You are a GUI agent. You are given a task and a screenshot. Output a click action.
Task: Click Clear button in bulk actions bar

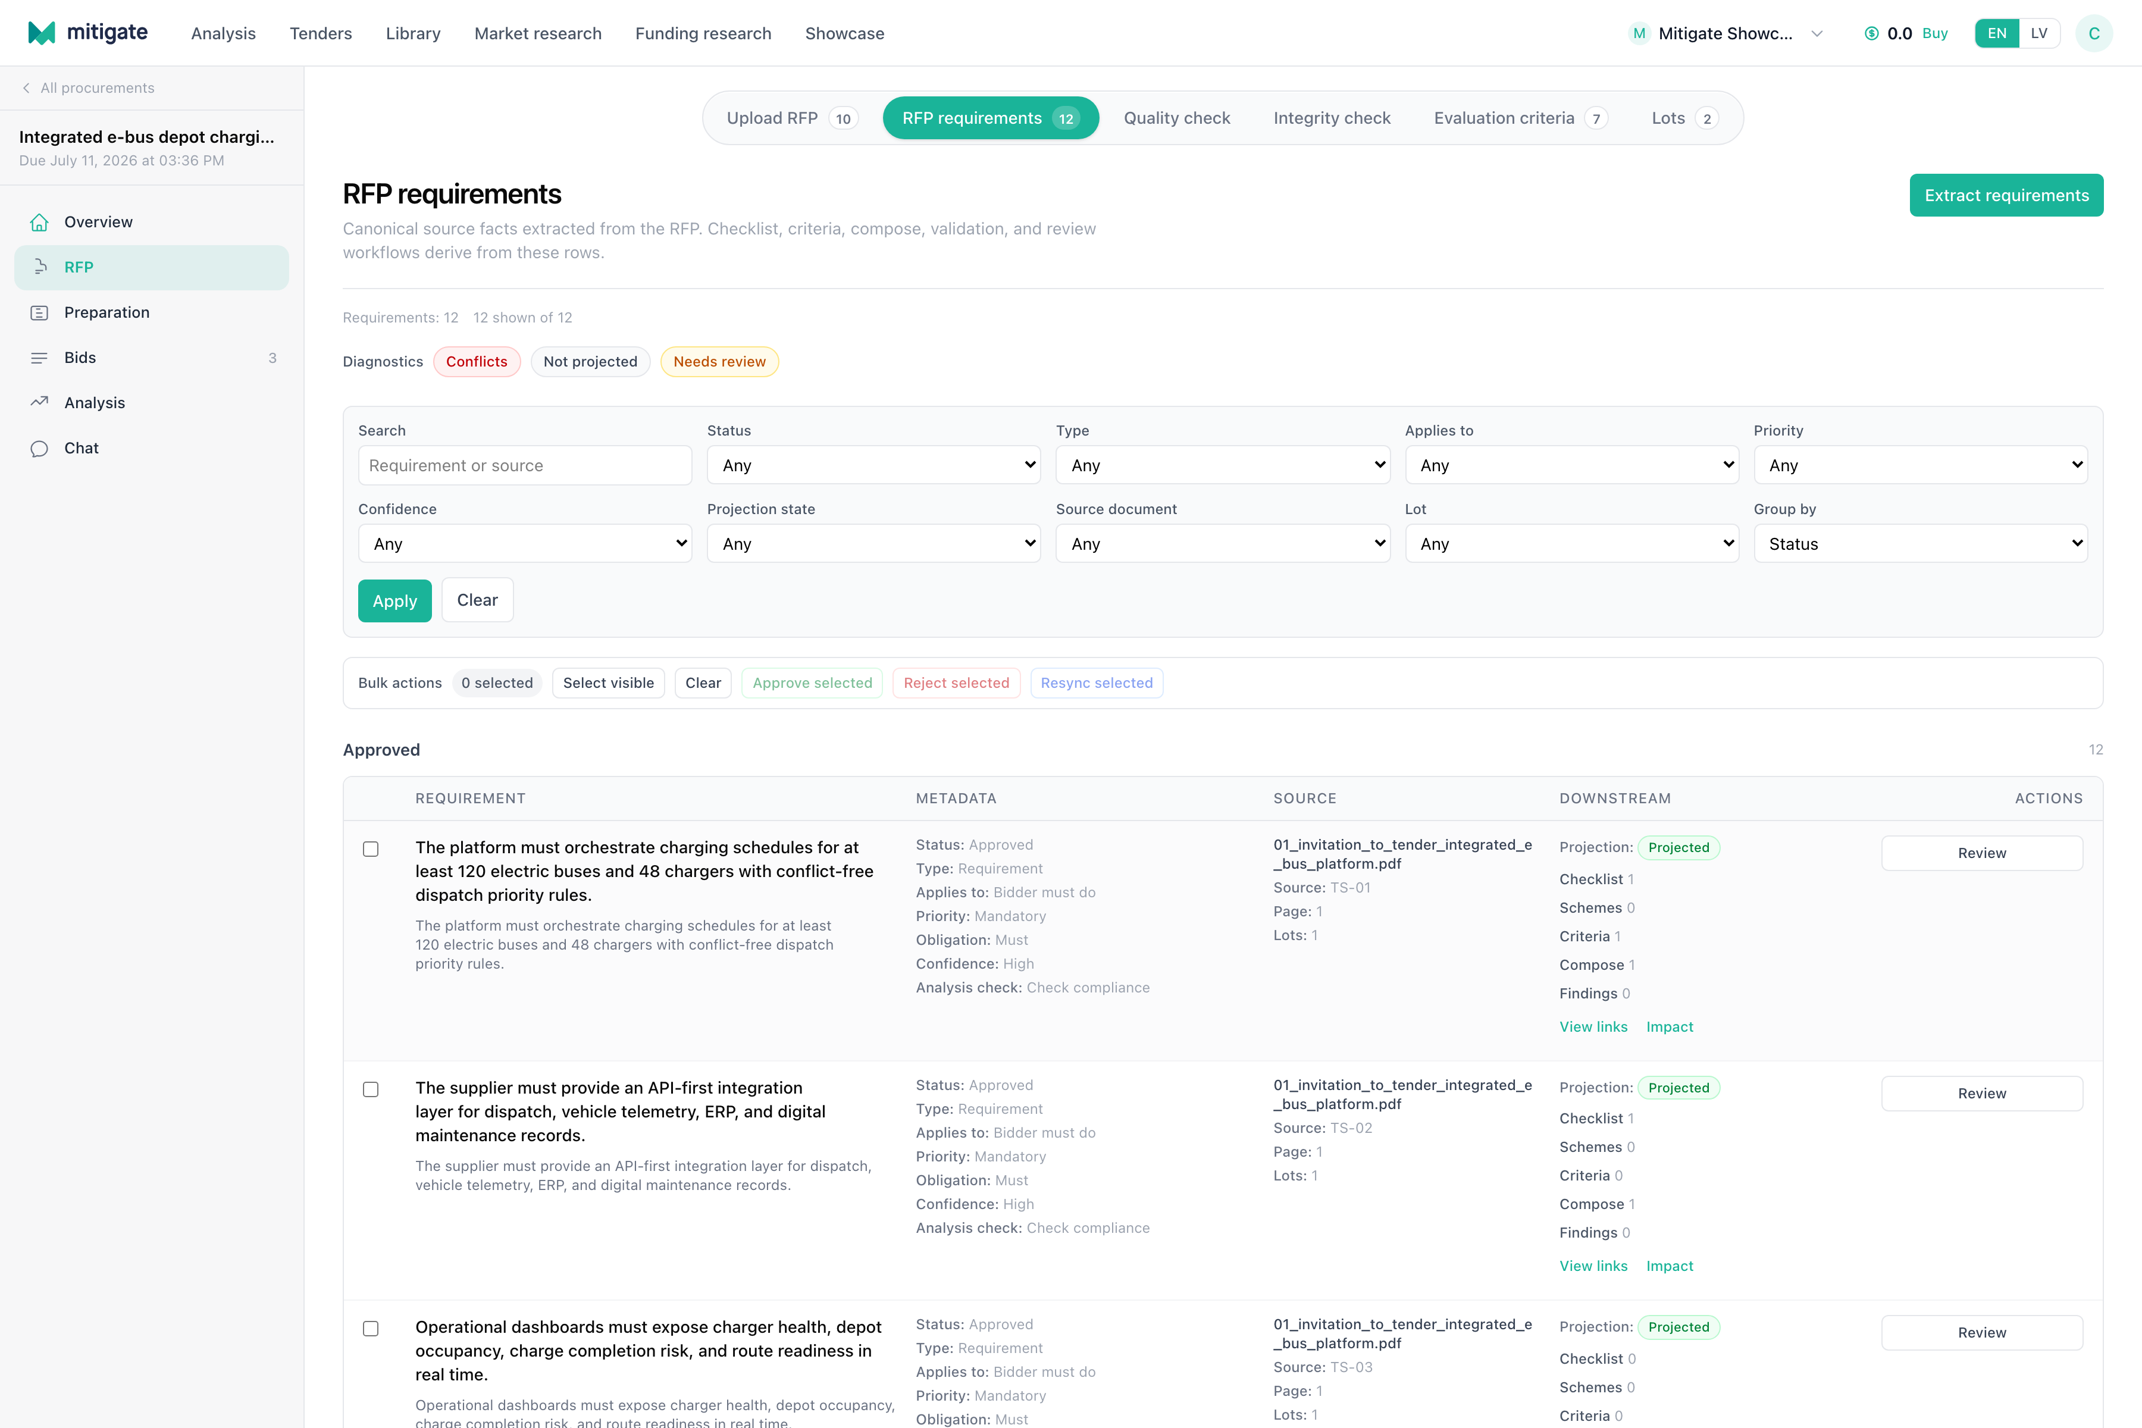(703, 683)
